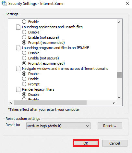Select Enable for navigating windows across domains
Image resolution: width=132 pixels, height=153 pixels.
pyautogui.click(x=24, y=79)
